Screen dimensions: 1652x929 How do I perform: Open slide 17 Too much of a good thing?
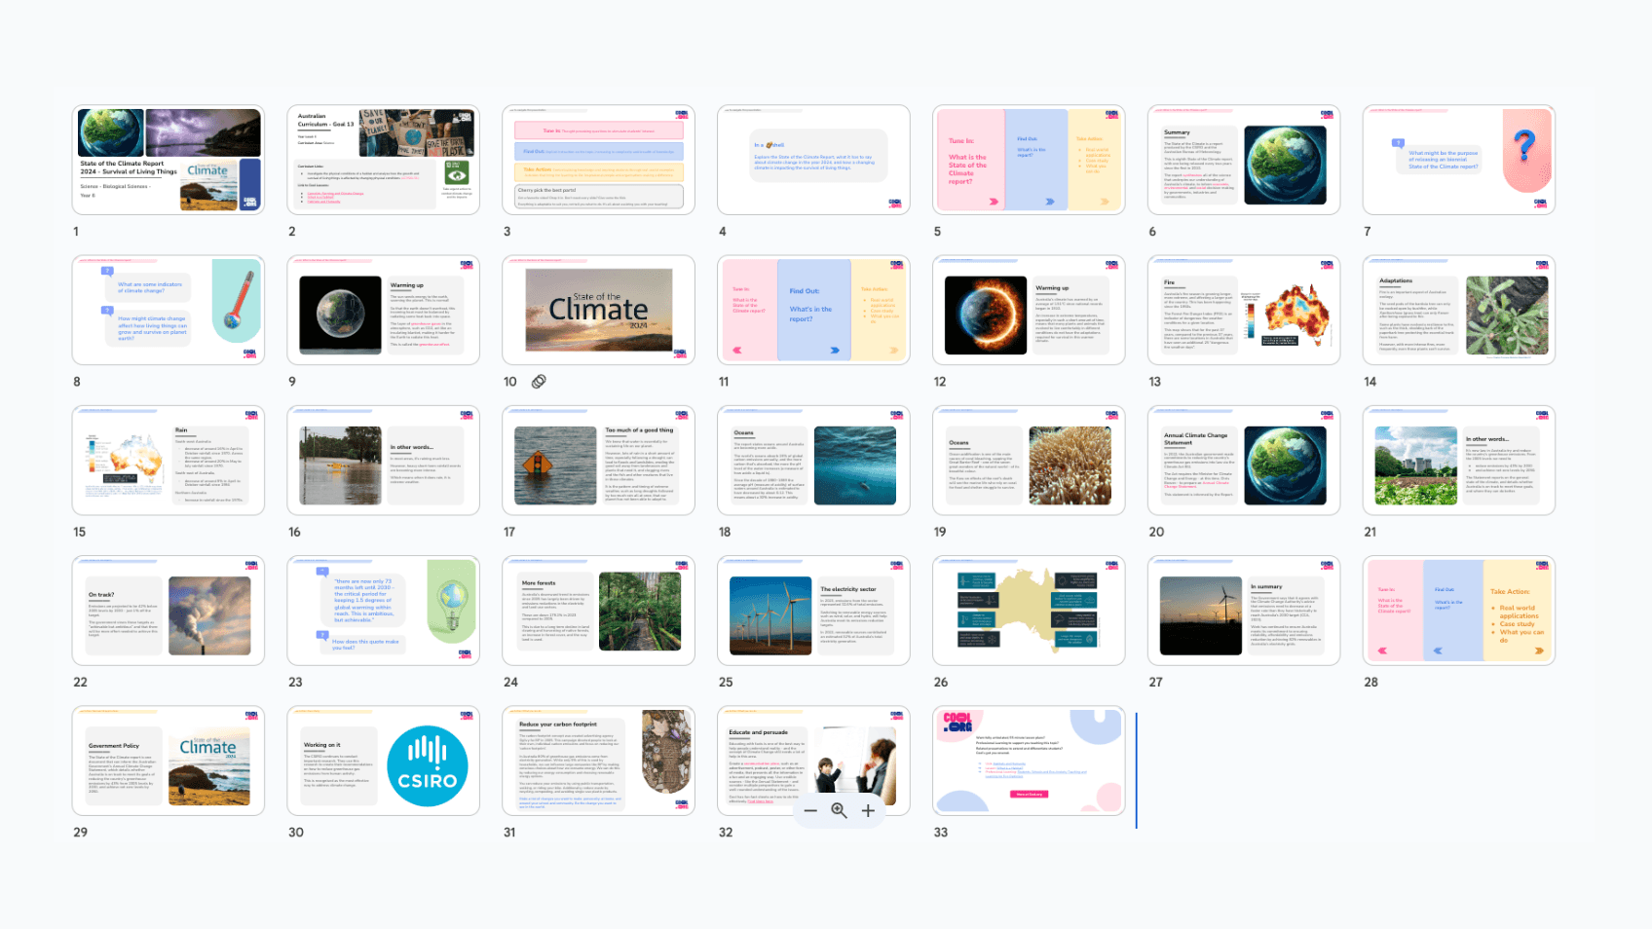click(x=598, y=461)
